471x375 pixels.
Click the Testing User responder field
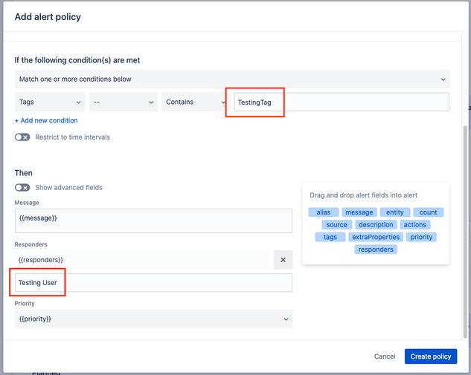click(153, 282)
